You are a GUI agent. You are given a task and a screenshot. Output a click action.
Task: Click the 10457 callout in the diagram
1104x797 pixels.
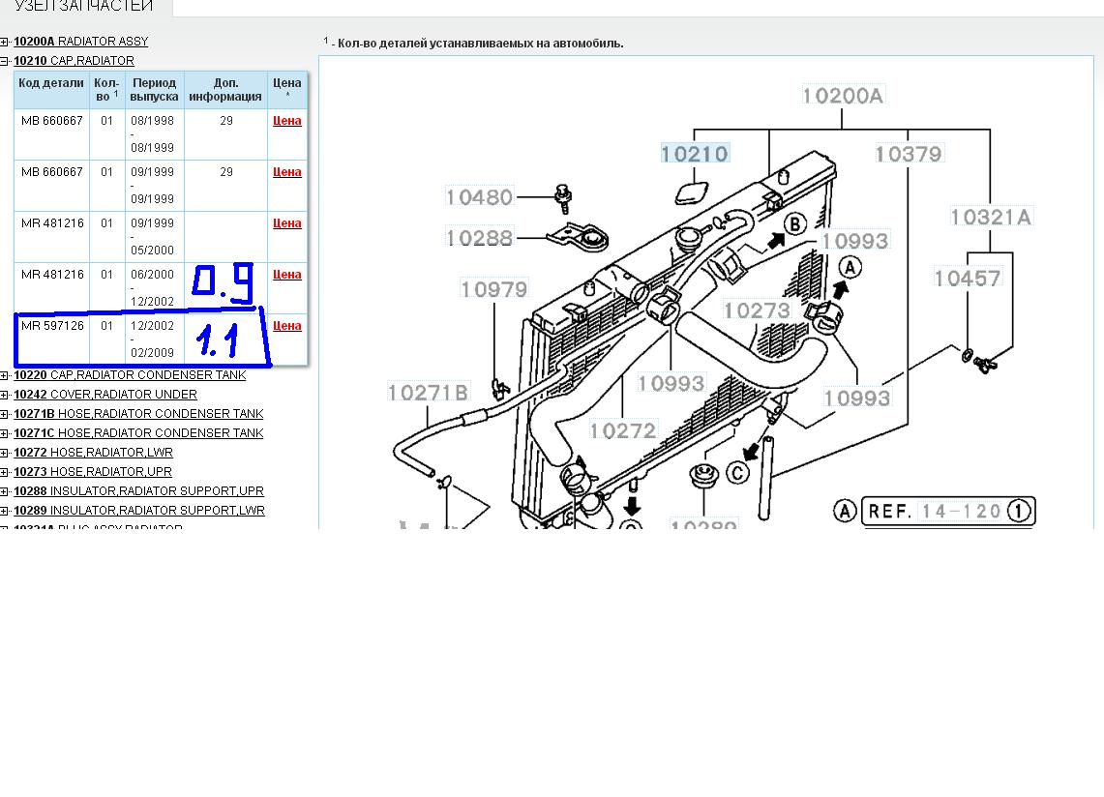pos(967,279)
